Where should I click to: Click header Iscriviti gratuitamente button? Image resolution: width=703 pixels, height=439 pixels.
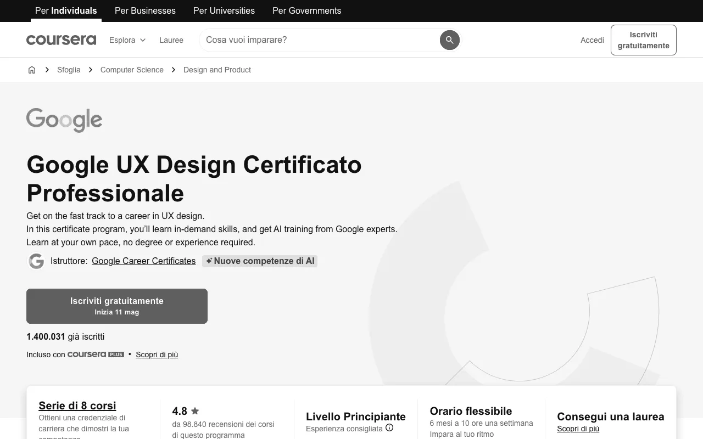[x=643, y=40]
